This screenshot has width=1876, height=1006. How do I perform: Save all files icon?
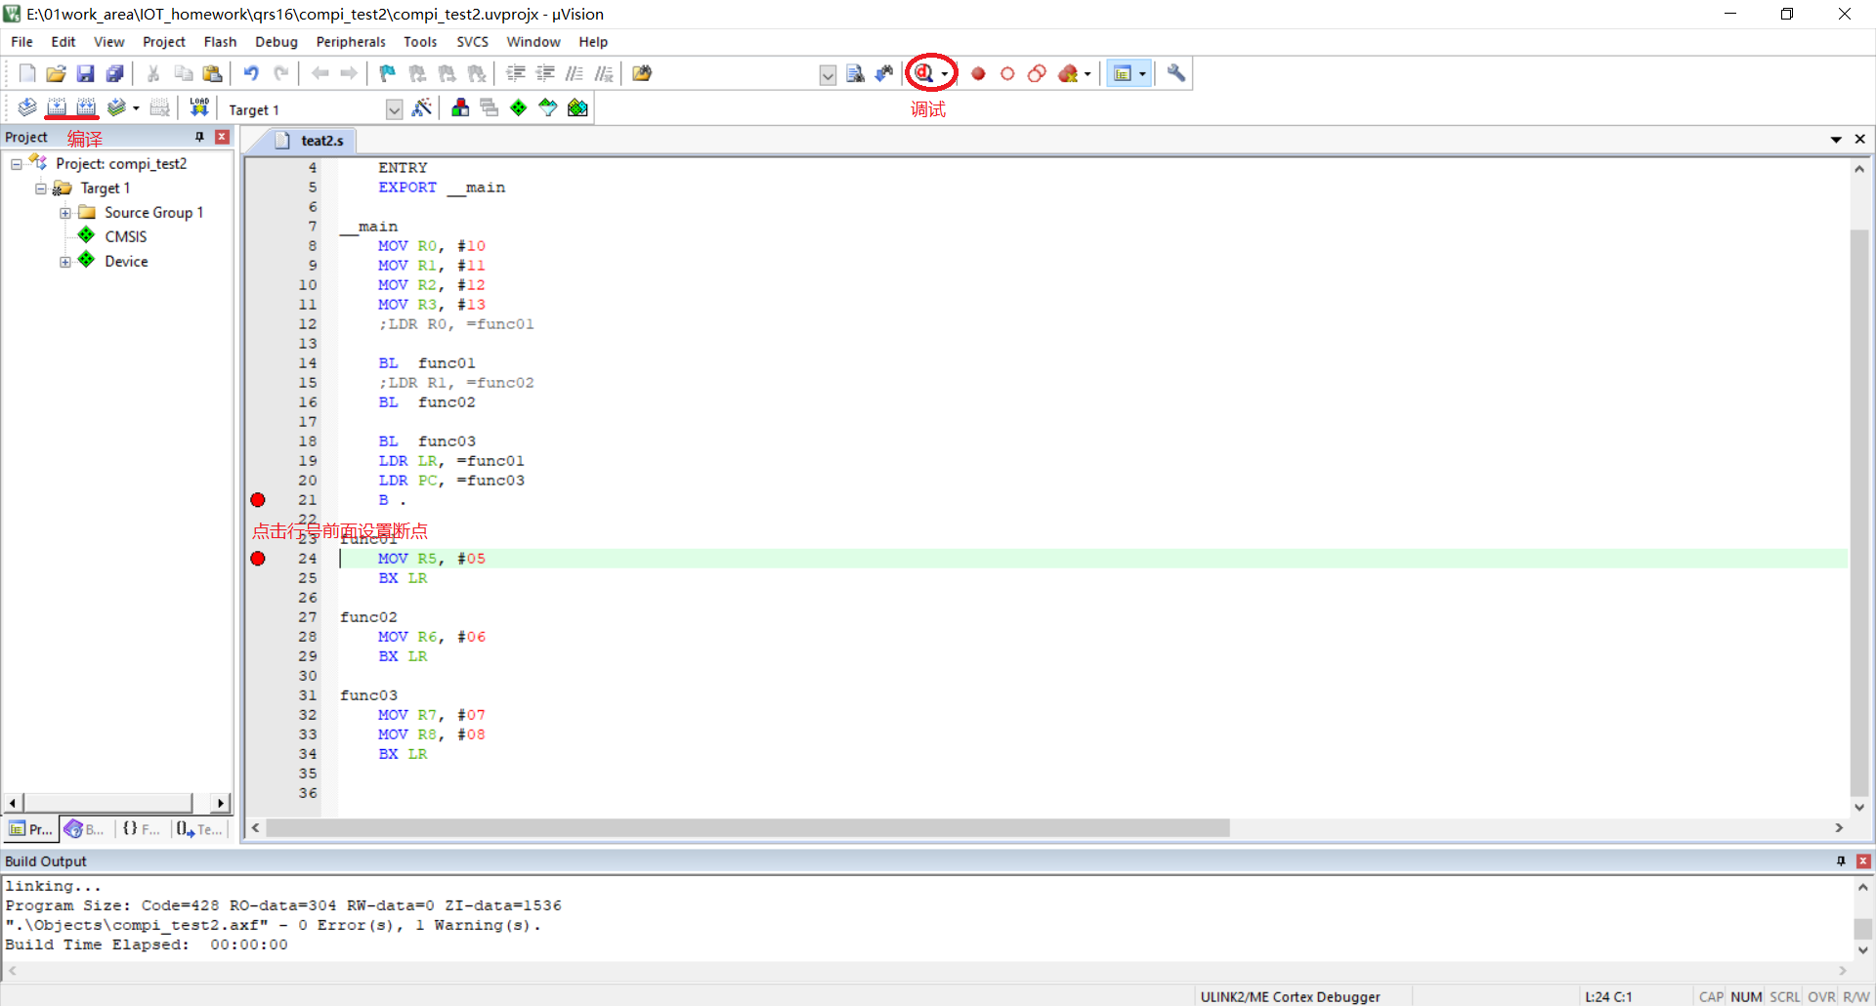click(x=115, y=73)
